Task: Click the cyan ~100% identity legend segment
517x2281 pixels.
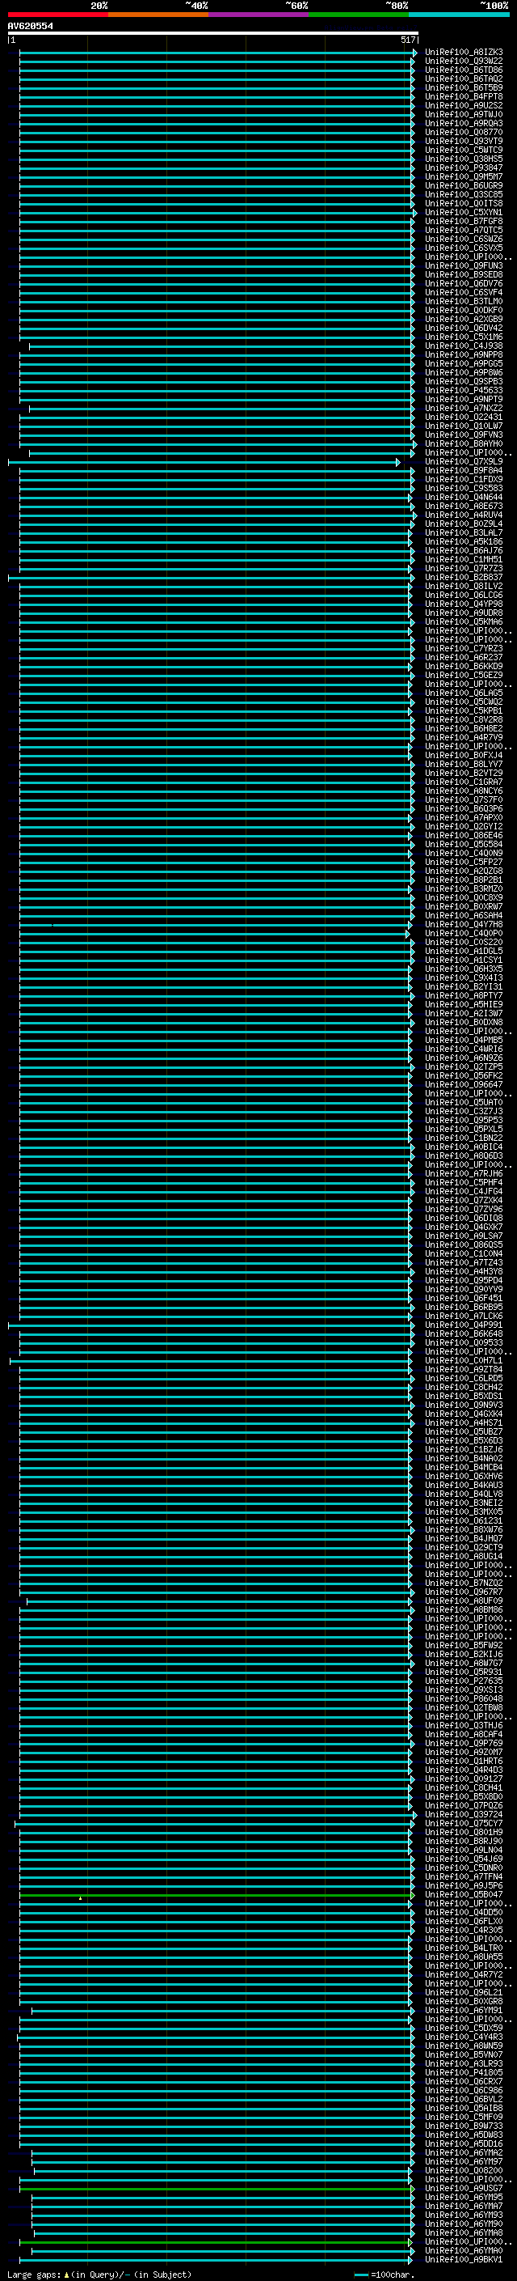Action: 459,15
